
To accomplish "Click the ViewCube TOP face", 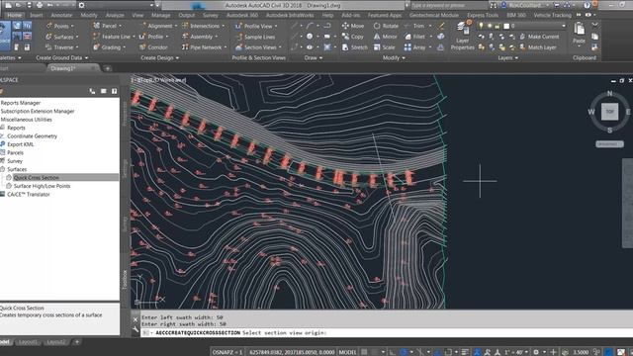I will coord(609,112).
